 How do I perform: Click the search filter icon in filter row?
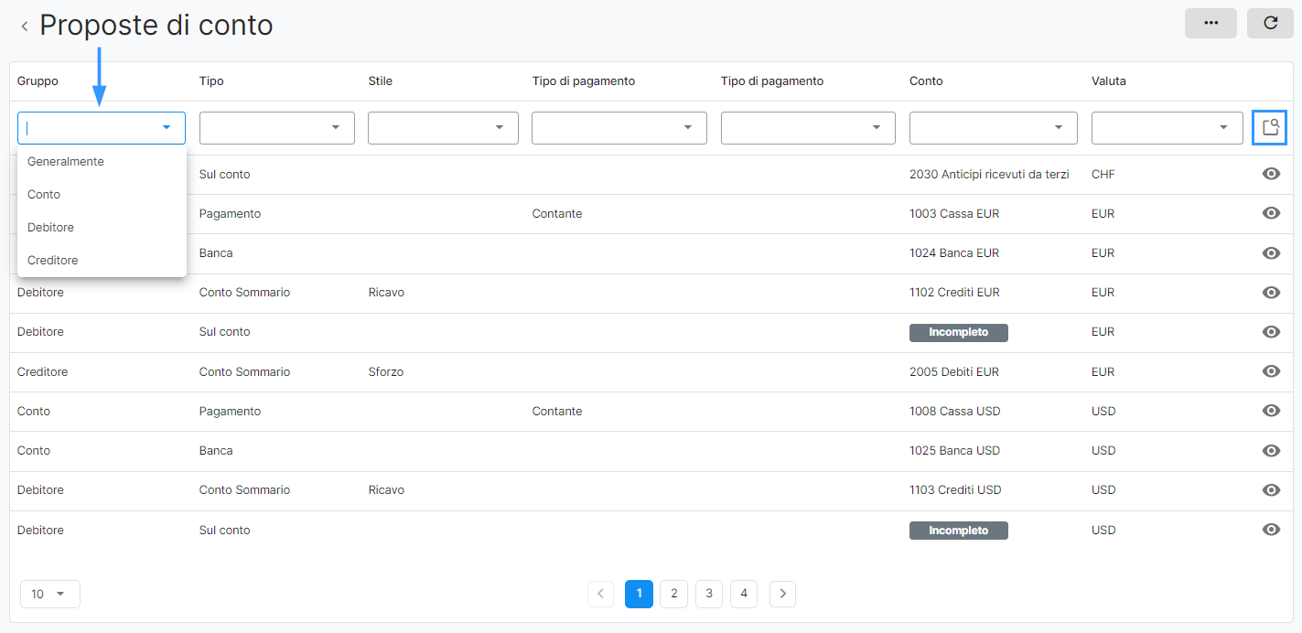1269,127
